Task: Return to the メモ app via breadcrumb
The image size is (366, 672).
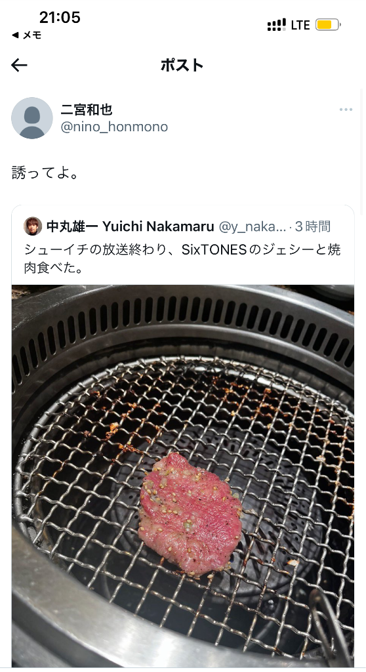Action: (x=27, y=35)
